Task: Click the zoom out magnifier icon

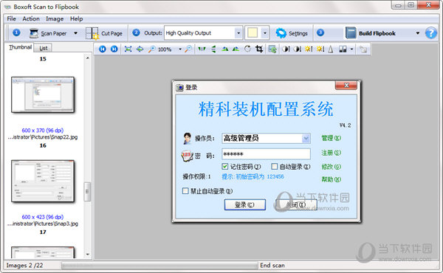Action: click(x=188, y=49)
